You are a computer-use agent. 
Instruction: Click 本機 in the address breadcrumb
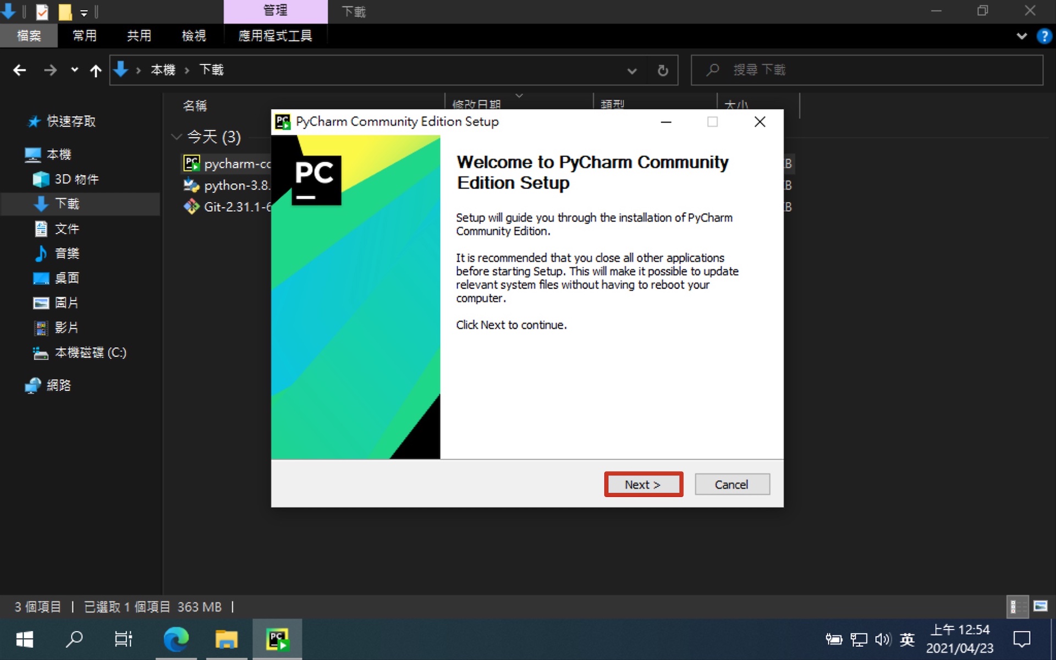[163, 70]
